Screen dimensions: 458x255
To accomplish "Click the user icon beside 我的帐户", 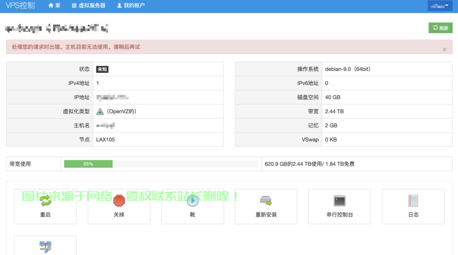I will (x=119, y=5).
